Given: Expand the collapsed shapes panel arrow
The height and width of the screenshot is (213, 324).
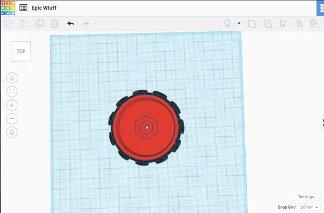Looking at the screenshot, I should tap(322, 123).
